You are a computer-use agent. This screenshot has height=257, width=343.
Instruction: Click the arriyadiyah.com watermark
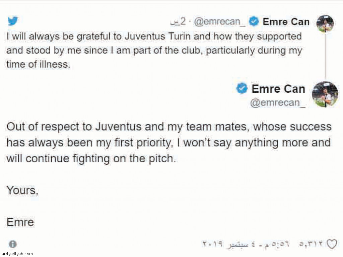point(17,254)
